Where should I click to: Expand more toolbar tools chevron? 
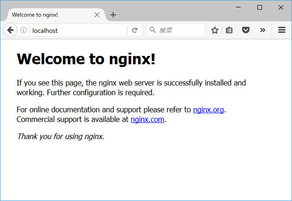click(262, 30)
